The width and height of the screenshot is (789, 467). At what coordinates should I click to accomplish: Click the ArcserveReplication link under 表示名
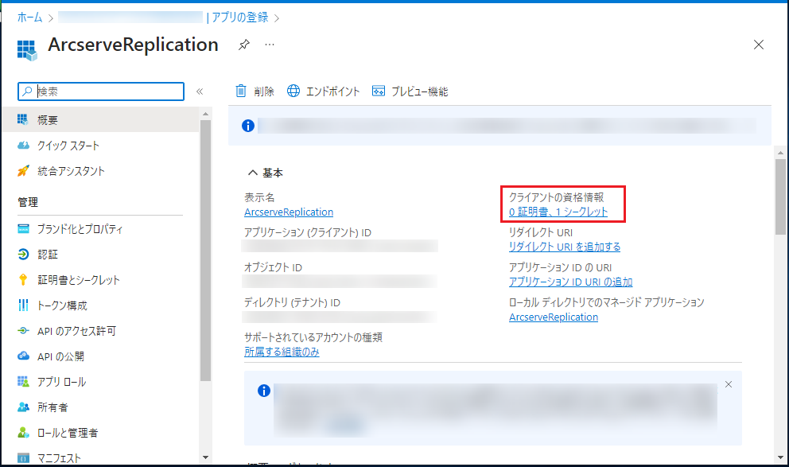click(x=289, y=212)
